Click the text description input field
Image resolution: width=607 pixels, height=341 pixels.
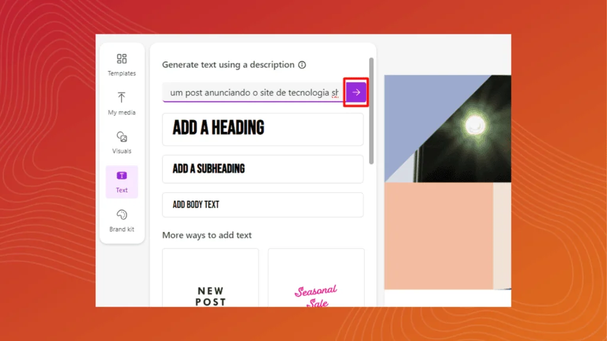point(253,93)
